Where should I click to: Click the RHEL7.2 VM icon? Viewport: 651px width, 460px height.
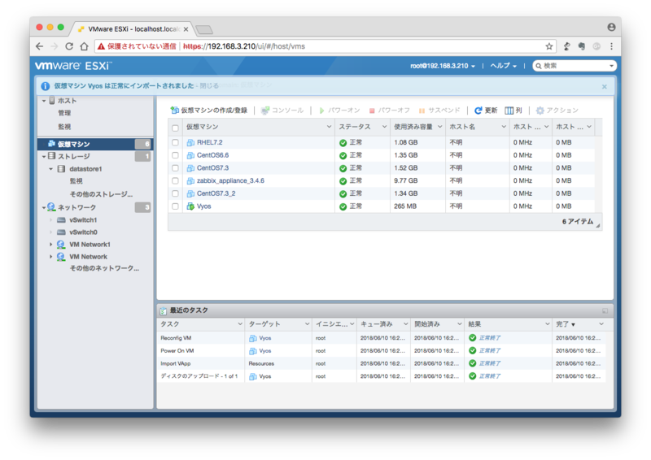click(x=190, y=142)
